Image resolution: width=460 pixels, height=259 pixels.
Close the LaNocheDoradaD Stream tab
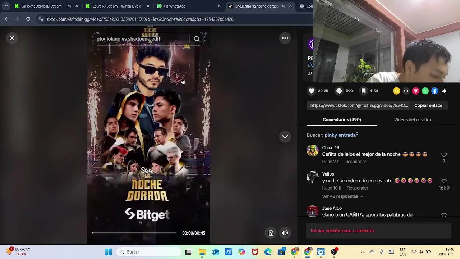[77, 6]
